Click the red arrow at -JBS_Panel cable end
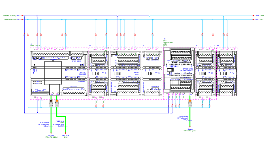The height and width of the screenshot is (143, 273). tap(66, 134)
